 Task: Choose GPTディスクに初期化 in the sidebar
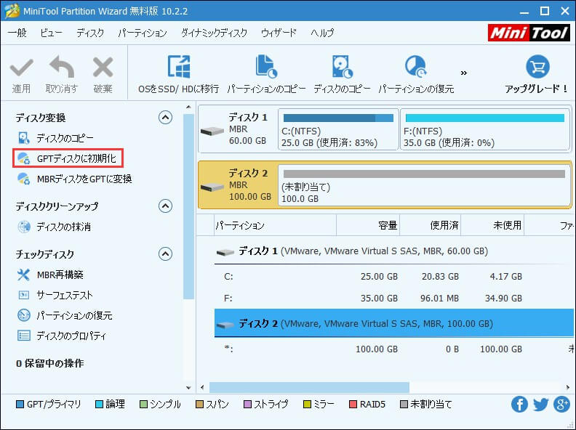[x=68, y=158]
